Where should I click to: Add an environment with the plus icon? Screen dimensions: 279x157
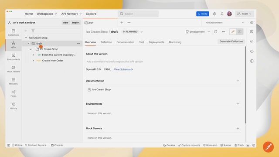pyautogui.click(x=238, y=104)
